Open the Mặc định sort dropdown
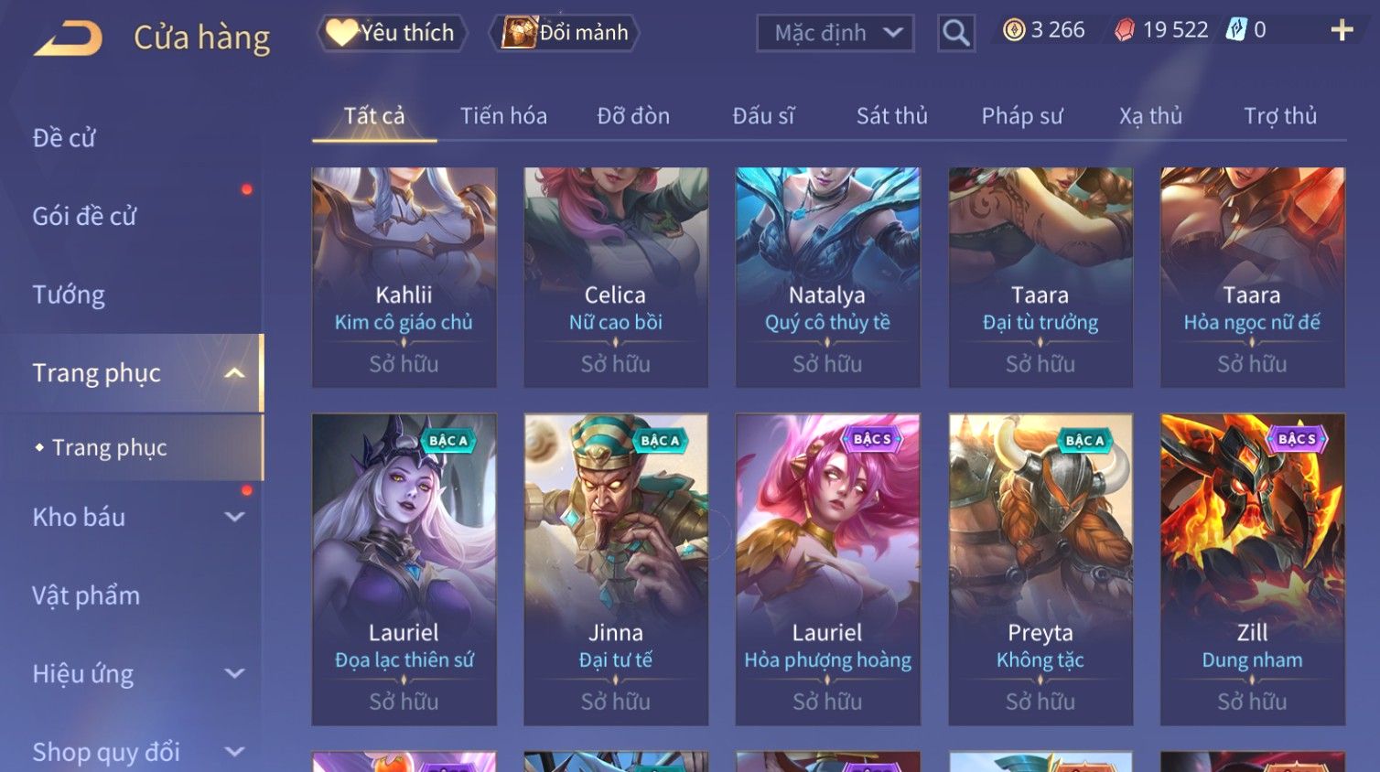Viewport: 1380px width, 772px height. [x=835, y=33]
